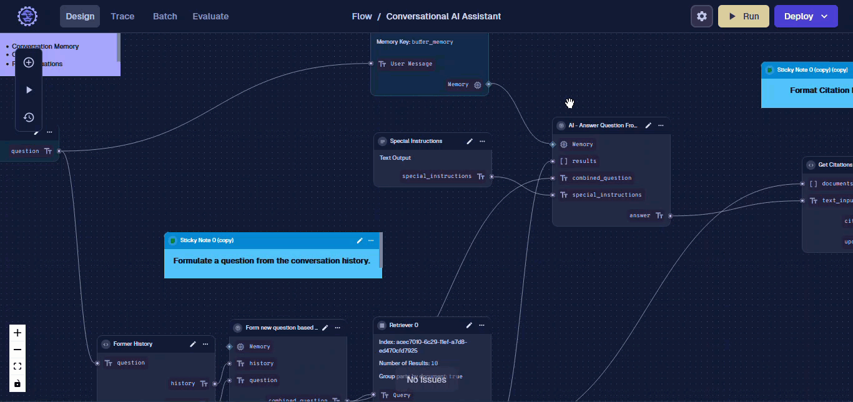
Task: Fit the flow to view
Action: coord(17,366)
